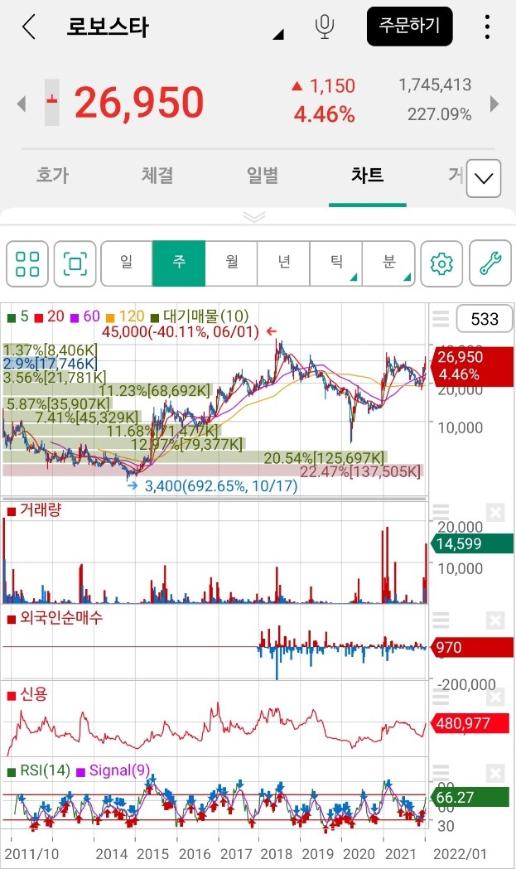Tap the 외국인순매수 indicator label
516x869 pixels.
(55, 618)
